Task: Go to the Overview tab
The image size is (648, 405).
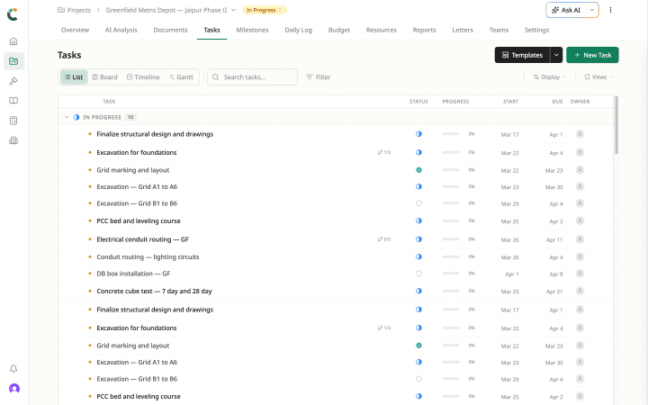Action: (75, 30)
